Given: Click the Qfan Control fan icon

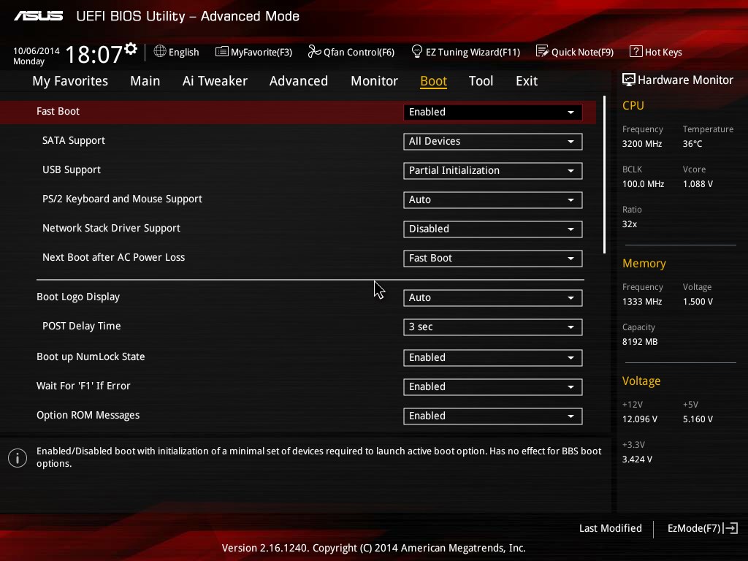Looking at the screenshot, I should (314, 51).
